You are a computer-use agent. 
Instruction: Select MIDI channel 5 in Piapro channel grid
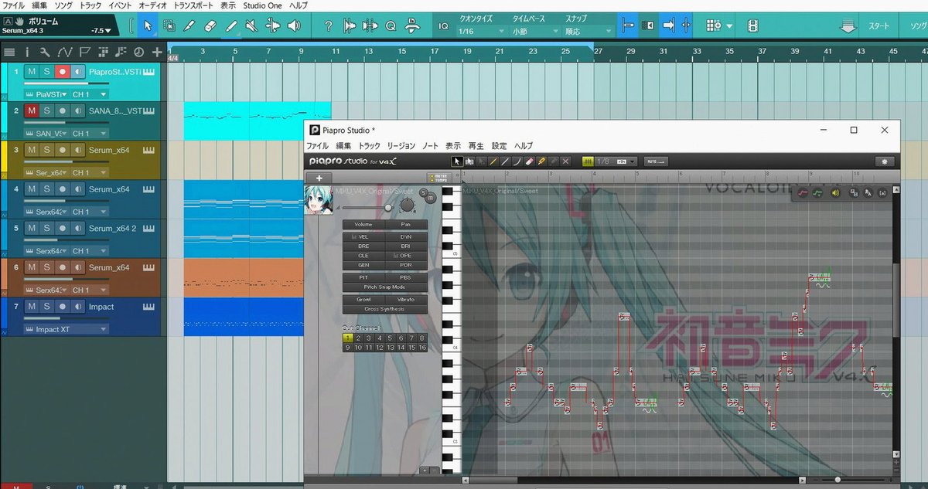tap(391, 338)
